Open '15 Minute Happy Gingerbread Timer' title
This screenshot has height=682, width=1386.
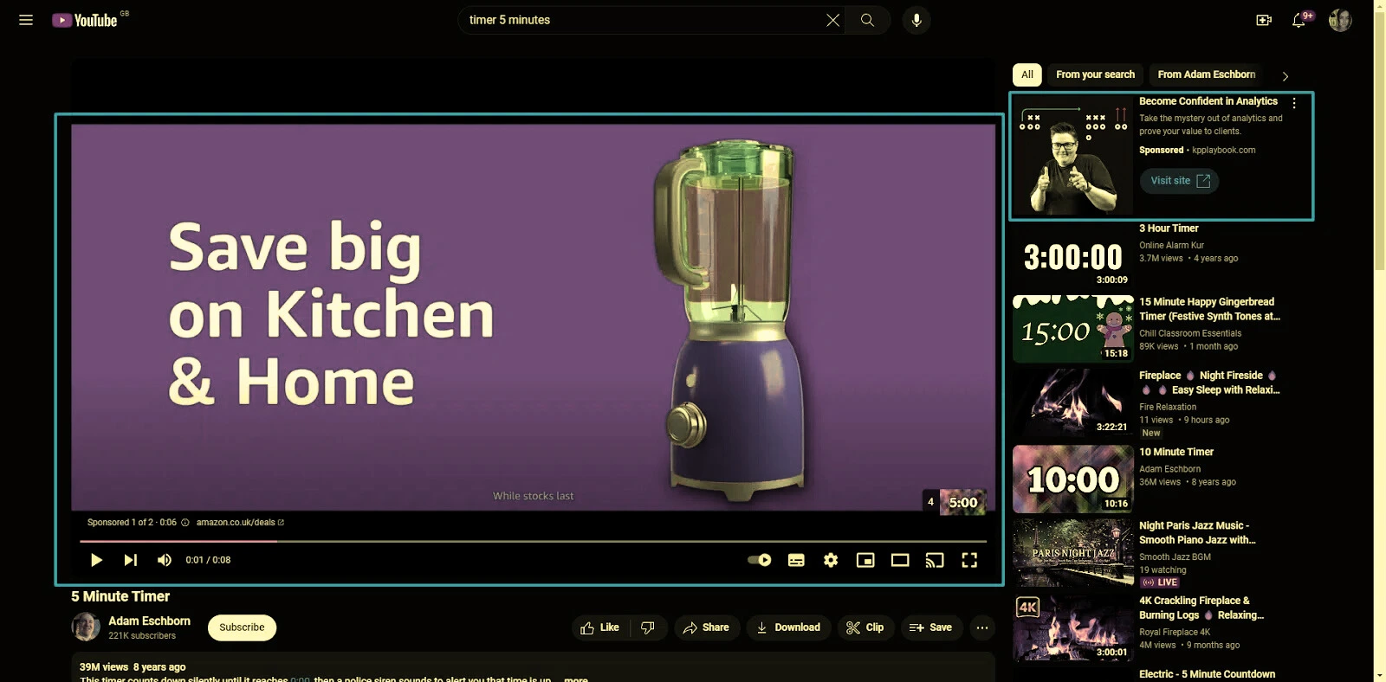(x=1209, y=309)
